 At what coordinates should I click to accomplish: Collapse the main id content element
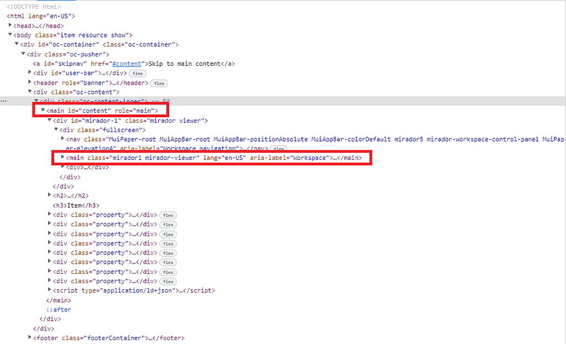pos(43,111)
